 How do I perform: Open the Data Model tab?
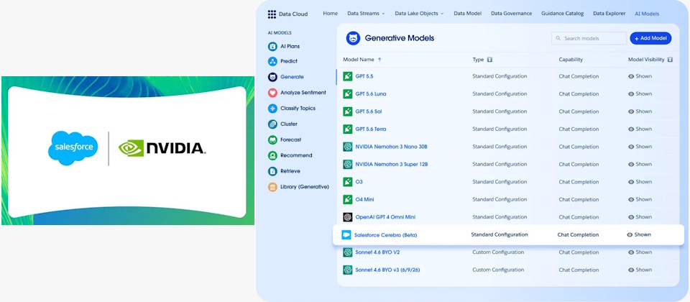coord(468,14)
